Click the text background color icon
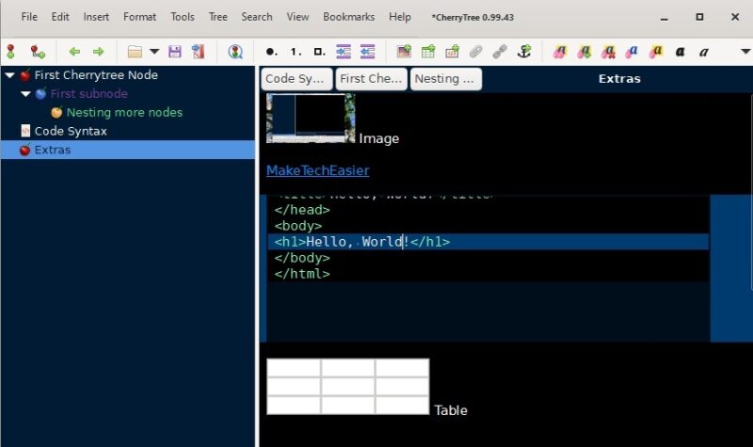Viewport: 753px width, 447px height. (x=584, y=52)
